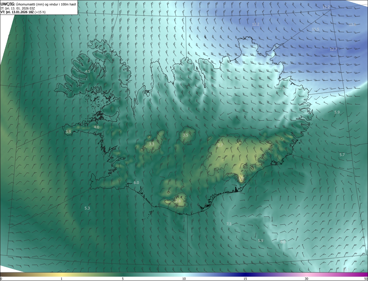Viewport: 368px width, 281px height.
Task: Click the 6.0 value on the southwest coast
Action: [x=136, y=183]
